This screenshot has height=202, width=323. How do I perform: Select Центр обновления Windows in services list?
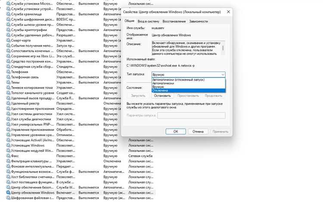81,193
